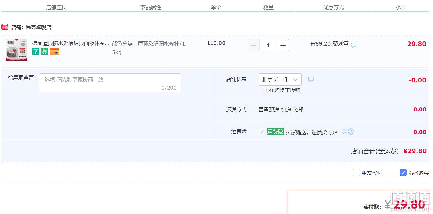This screenshot has width=433, height=214.
Task: Click the orange credit card badge
Action: tap(54, 52)
